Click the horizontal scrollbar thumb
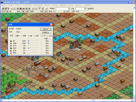 [94, 100]
